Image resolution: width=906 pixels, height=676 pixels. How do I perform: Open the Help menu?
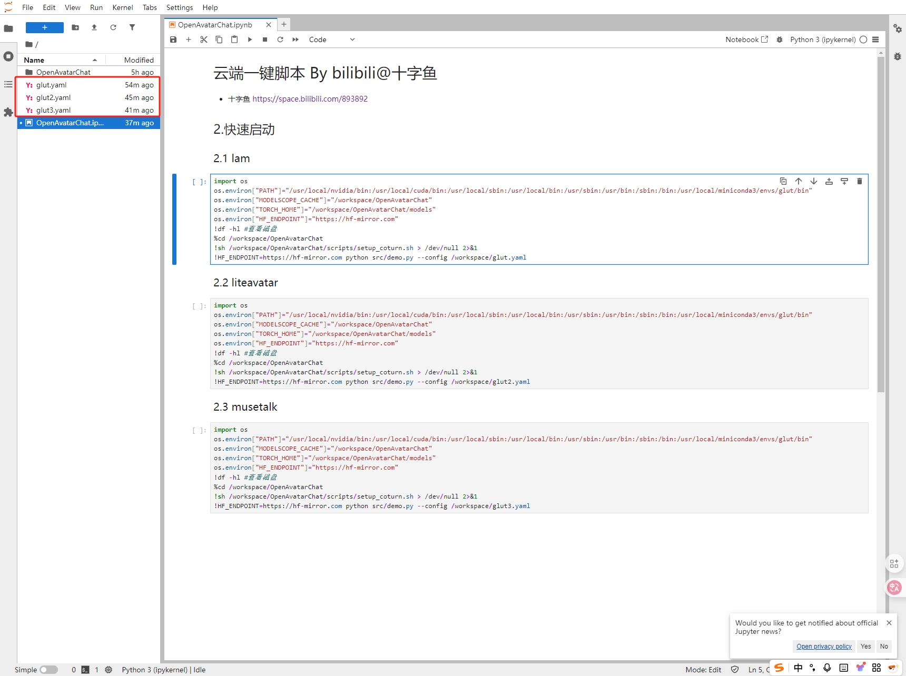click(210, 7)
